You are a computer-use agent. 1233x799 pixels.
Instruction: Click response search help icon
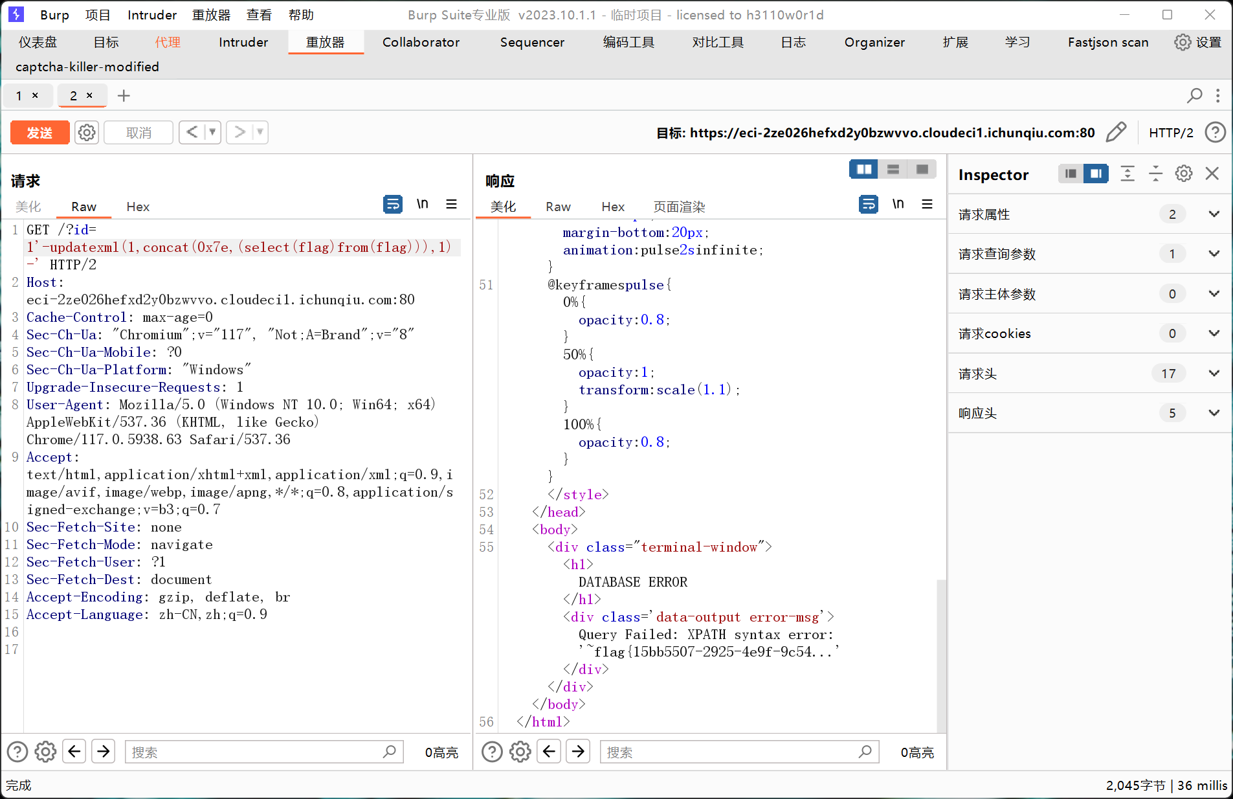pos(492,752)
